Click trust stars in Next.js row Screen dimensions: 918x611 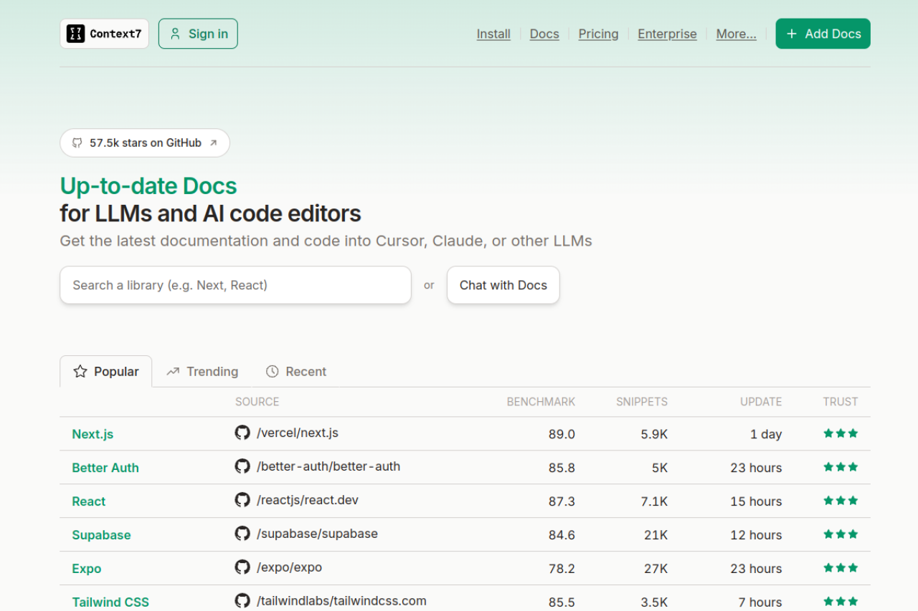click(x=841, y=433)
